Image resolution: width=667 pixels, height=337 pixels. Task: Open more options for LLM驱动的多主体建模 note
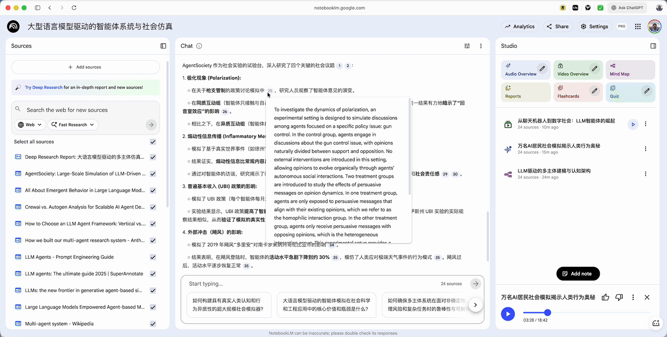click(x=646, y=174)
